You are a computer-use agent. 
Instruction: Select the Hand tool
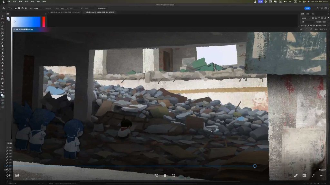[3, 83]
